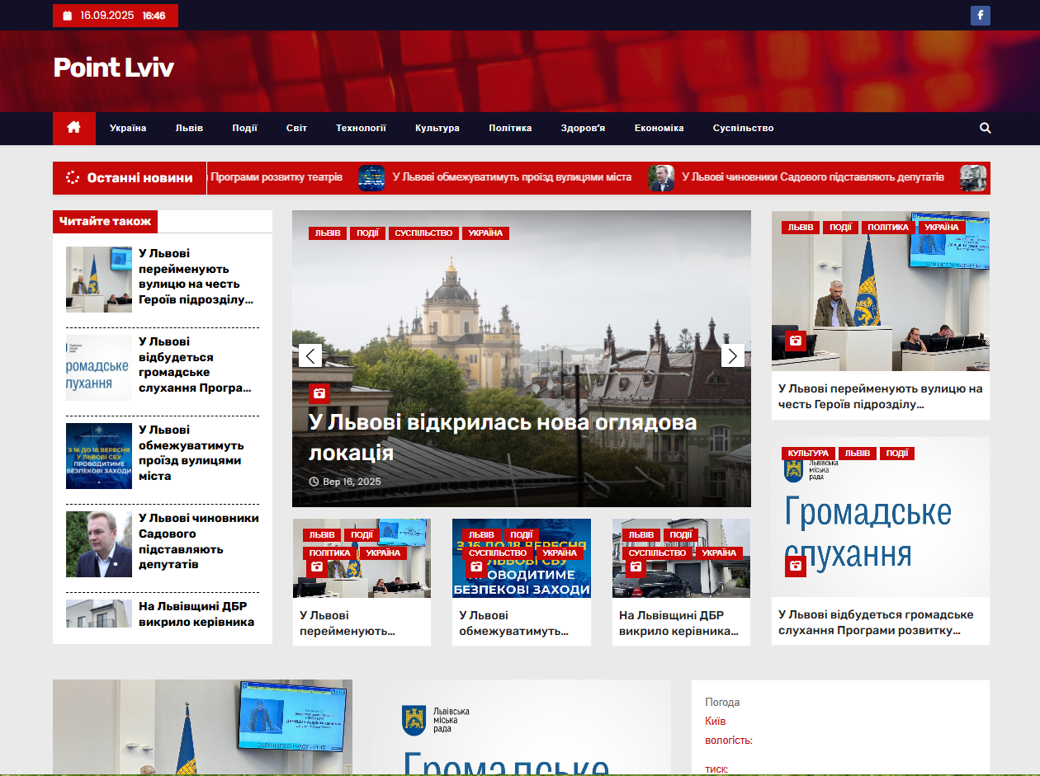Go to the home icon in navigation
The image size is (1040, 776).
click(74, 128)
